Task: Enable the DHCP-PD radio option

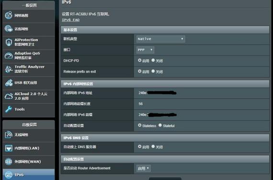Action: (139, 60)
